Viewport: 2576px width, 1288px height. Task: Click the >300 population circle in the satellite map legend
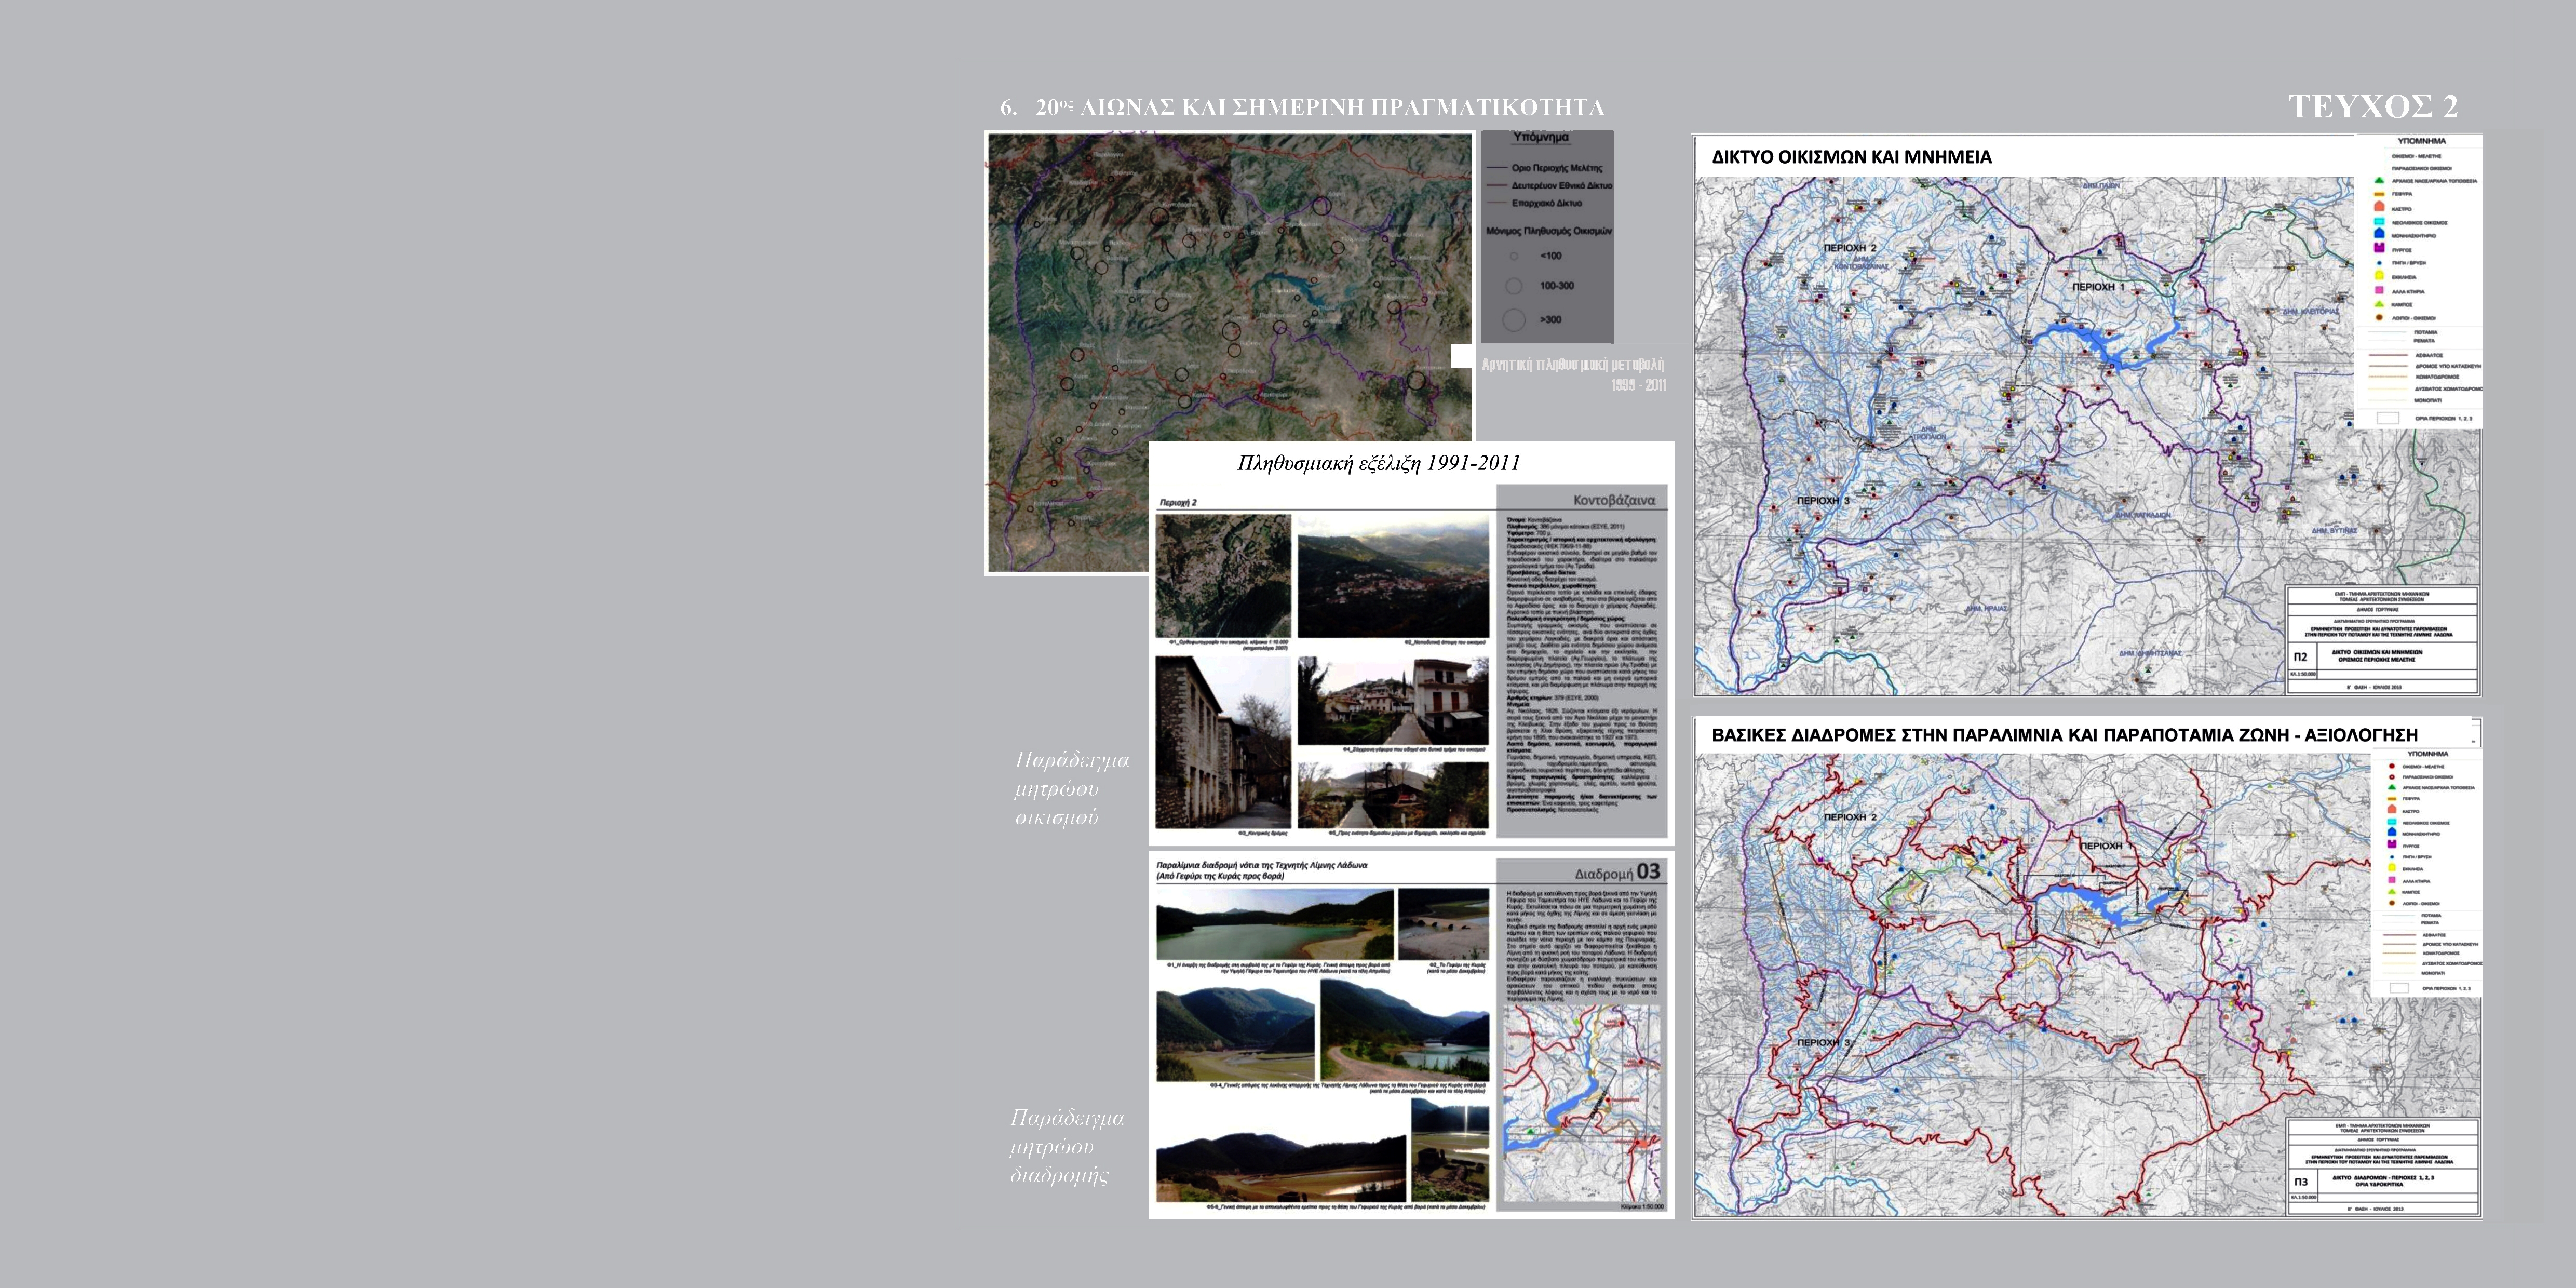click(x=1513, y=319)
